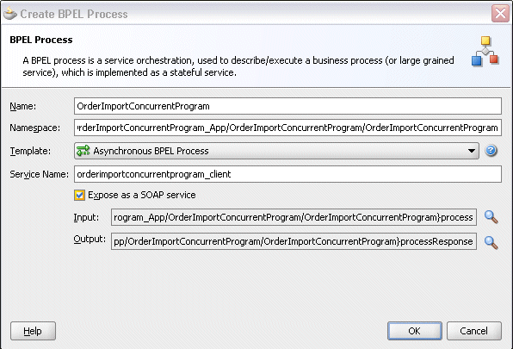Click into the Namespace text field
This screenshot has width=513, height=349.
coord(287,128)
